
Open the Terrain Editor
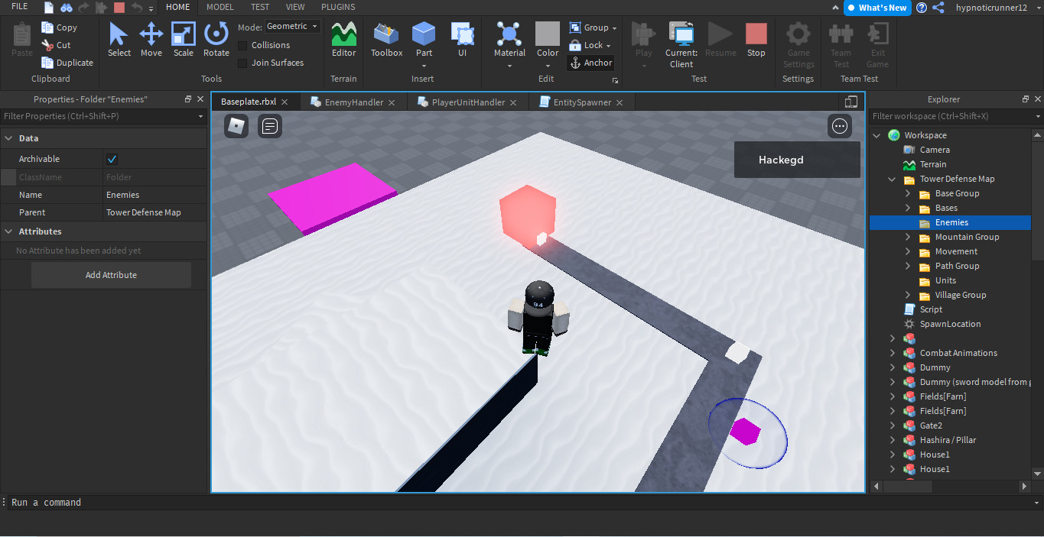tap(343, 39)
